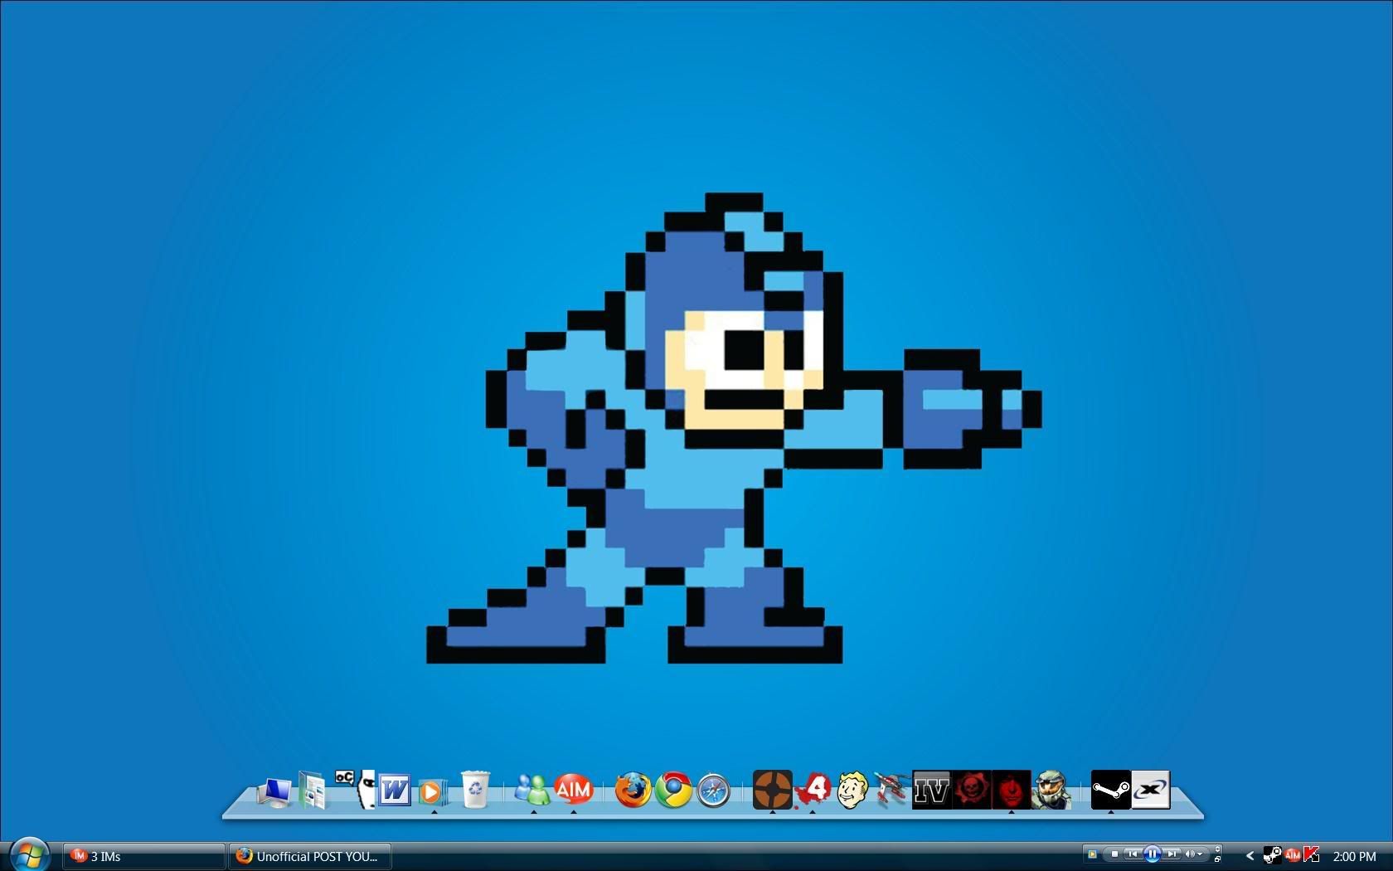
Task: Launch Safari from the dock
Action: [x=713, y=791]
